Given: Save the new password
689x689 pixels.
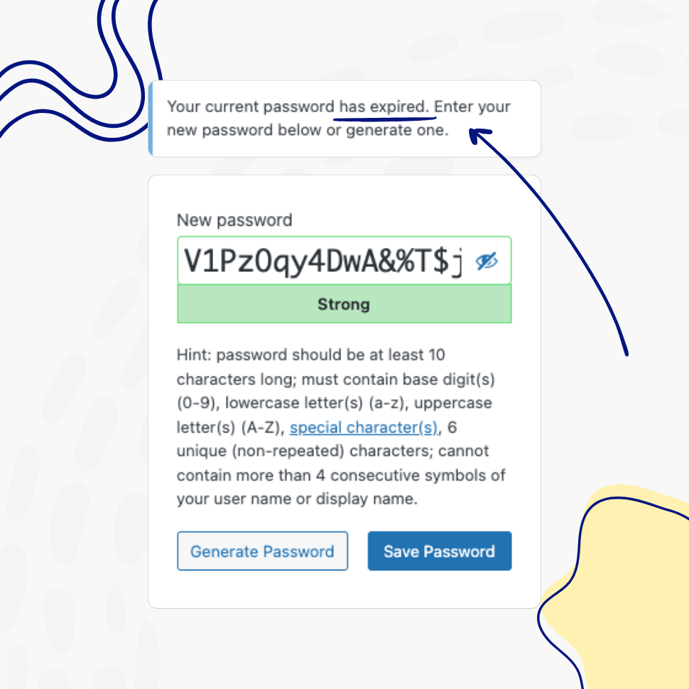Looking at the screenshot, I should pyautogui.click(x=440, y=551).
